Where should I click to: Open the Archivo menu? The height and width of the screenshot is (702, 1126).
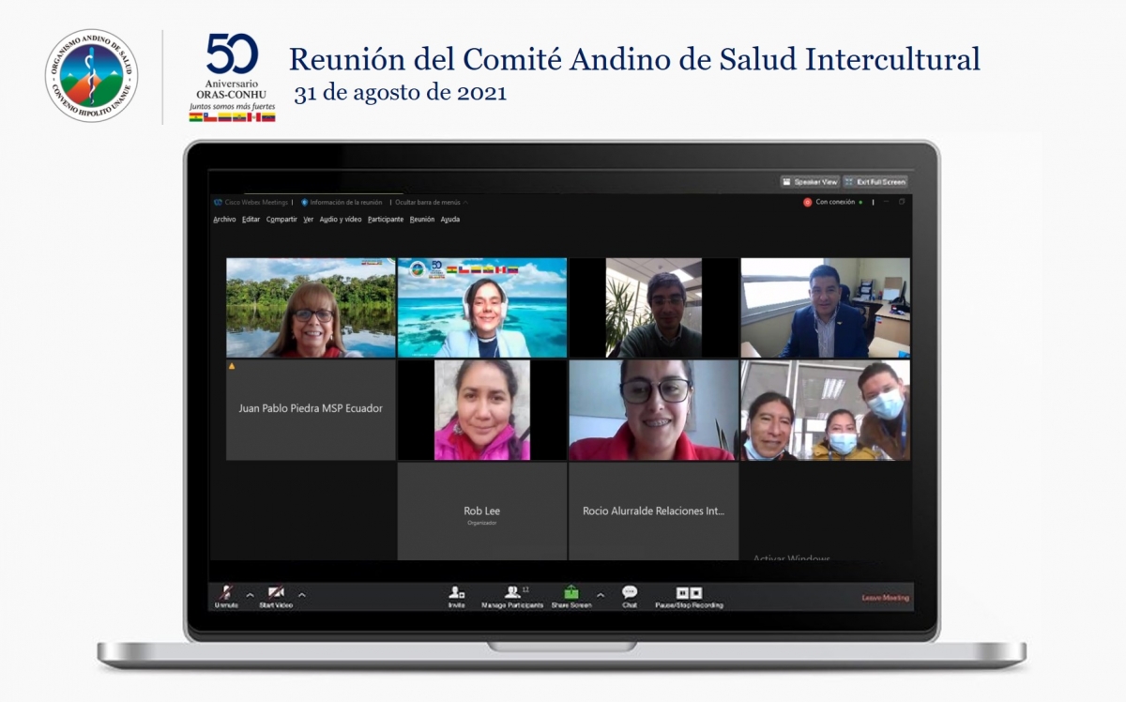(224, 220)
